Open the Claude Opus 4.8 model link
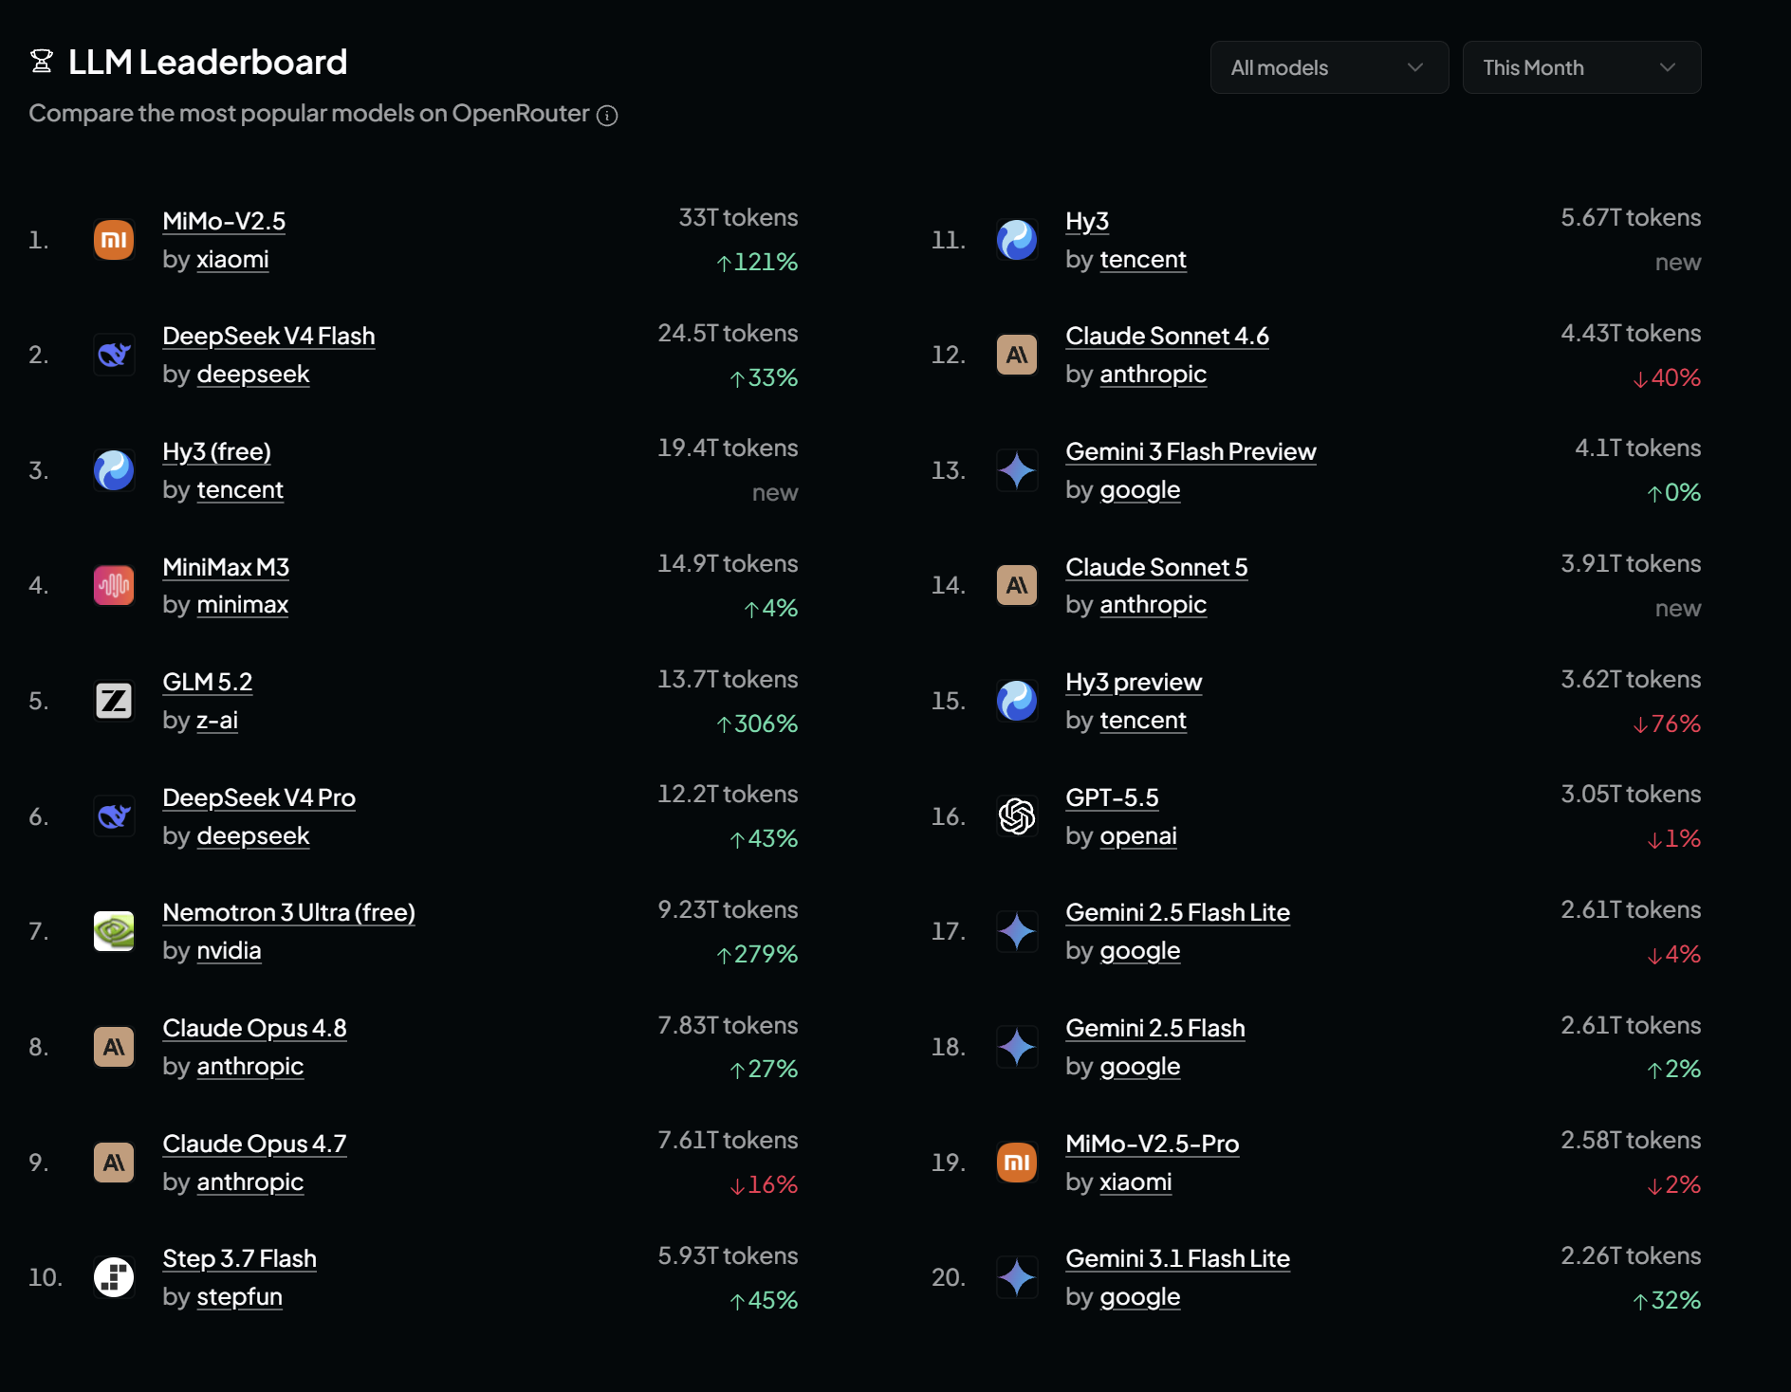Image resolution: width=1791 pixels, height=1392 pixels. pyautogui.click(x=254, y=1028)
